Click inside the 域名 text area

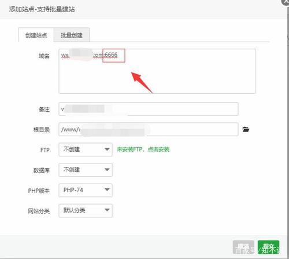157,71
